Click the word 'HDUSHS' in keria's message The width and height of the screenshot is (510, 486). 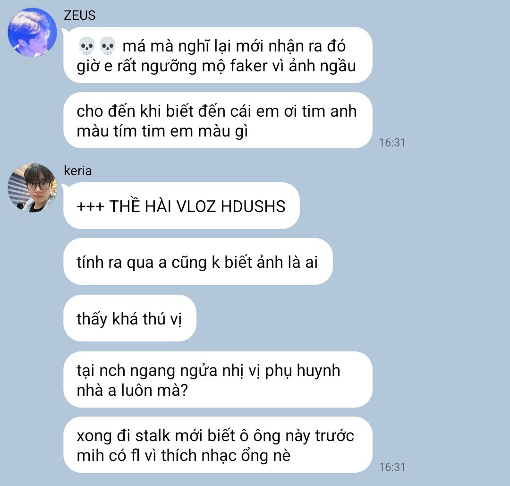coord(253,206)
